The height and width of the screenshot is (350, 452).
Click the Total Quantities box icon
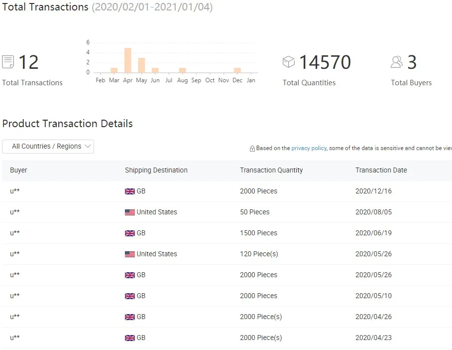[289, 62]
